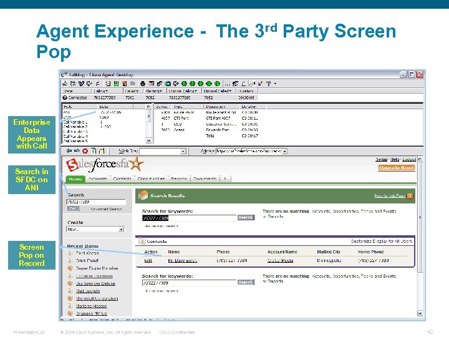
Task: Click the Mailing City column header
Action: click(329, 252)
